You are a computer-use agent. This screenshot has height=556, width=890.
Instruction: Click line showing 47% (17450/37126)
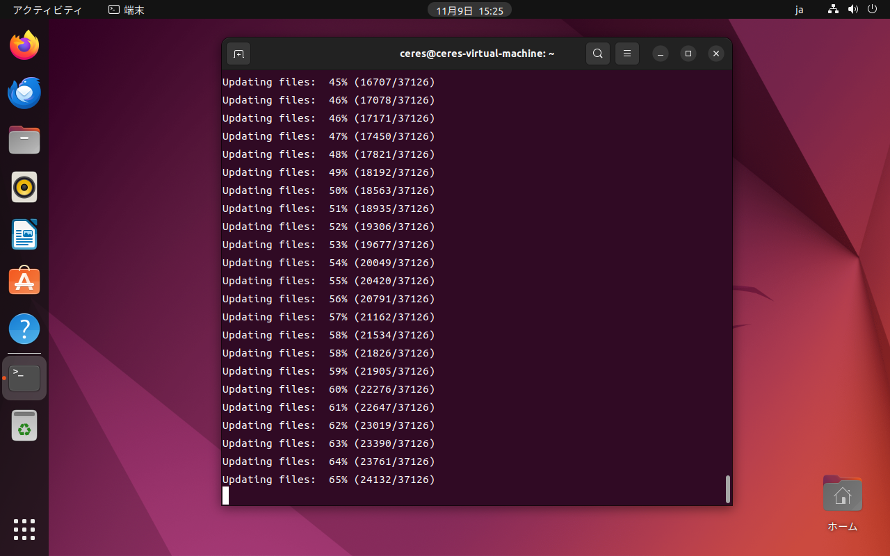tap(329, 136)
